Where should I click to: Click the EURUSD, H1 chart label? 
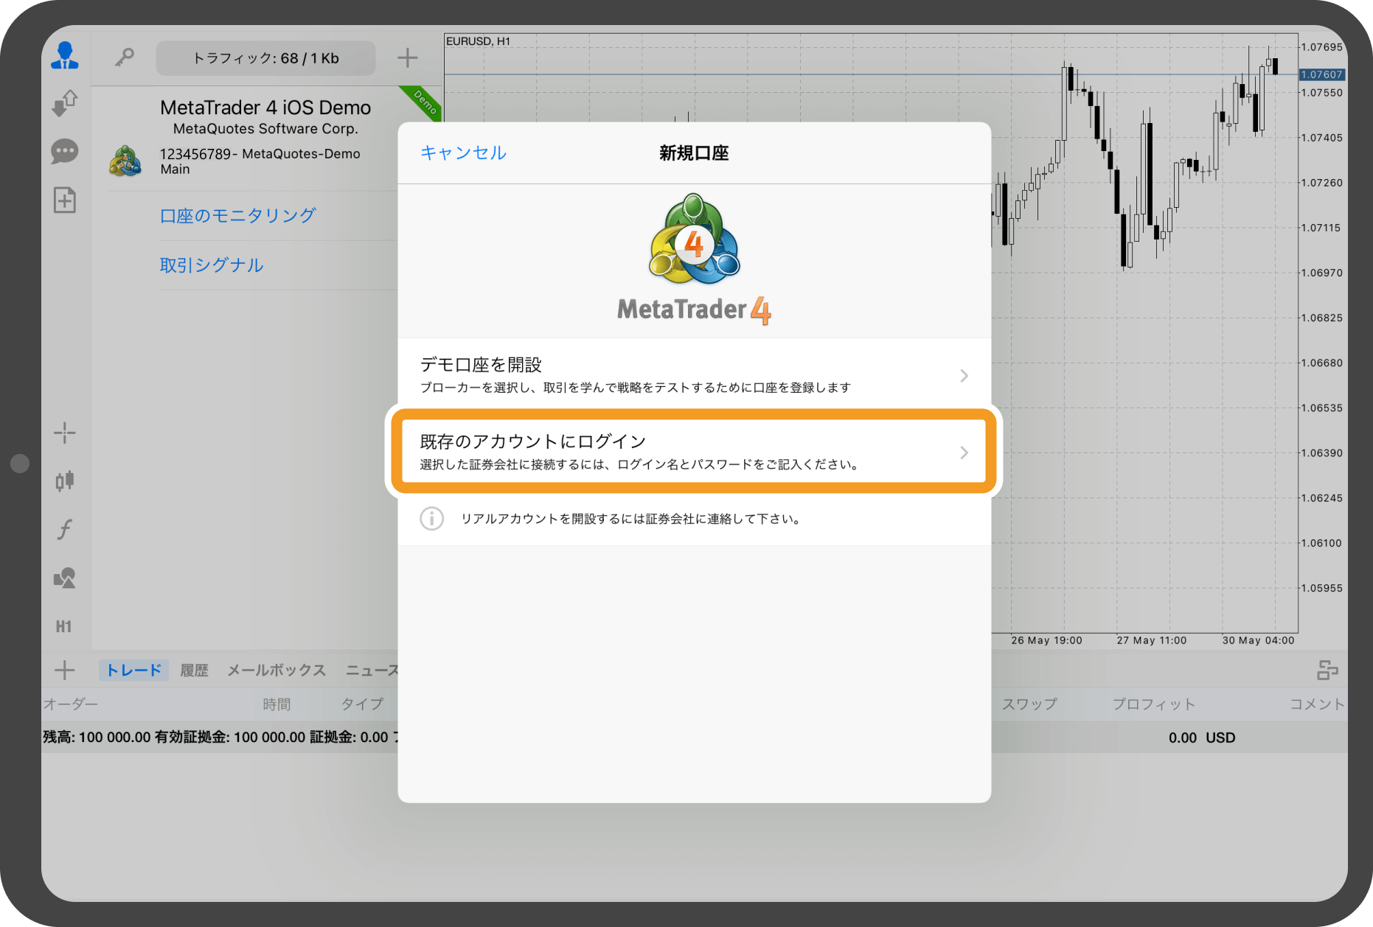[x=478, y=41]
